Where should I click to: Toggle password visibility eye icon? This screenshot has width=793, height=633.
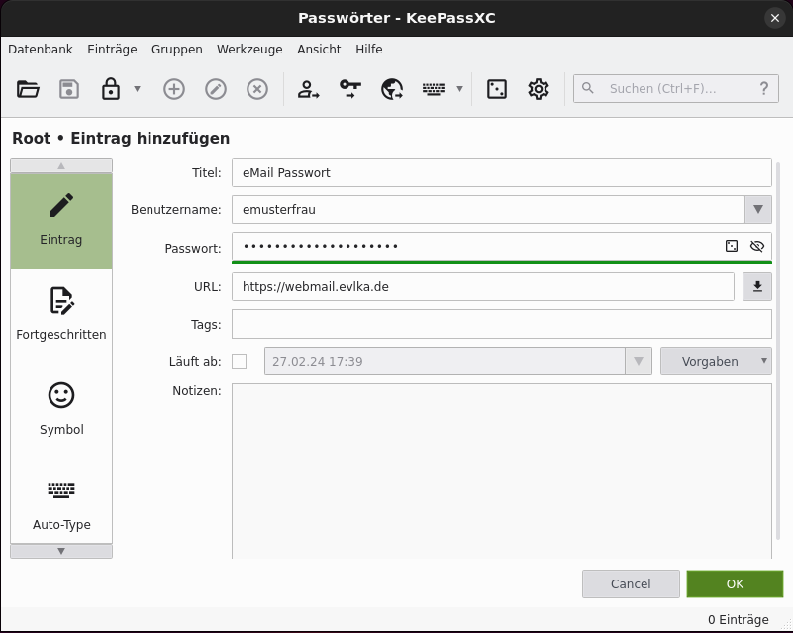[757, 246]
